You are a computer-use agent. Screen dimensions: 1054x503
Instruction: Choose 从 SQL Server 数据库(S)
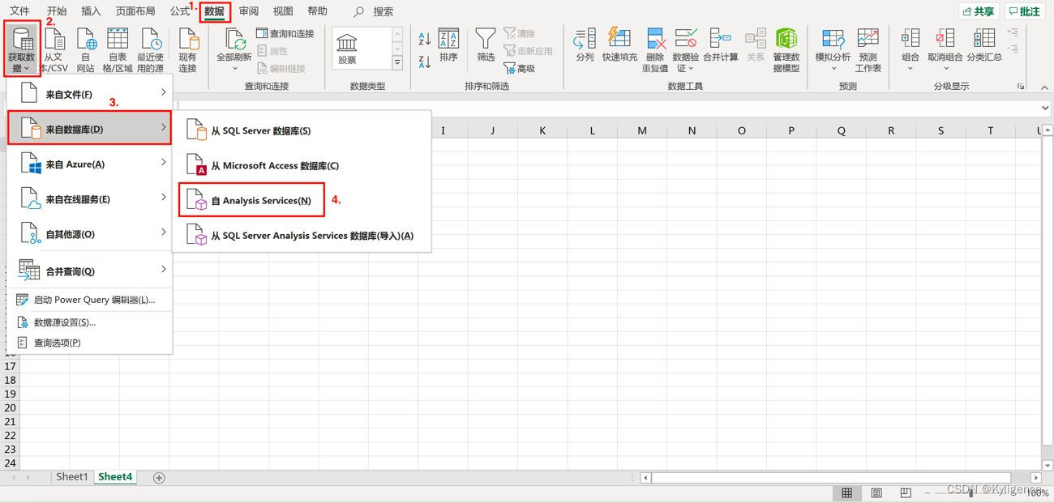tap(303, 130)
